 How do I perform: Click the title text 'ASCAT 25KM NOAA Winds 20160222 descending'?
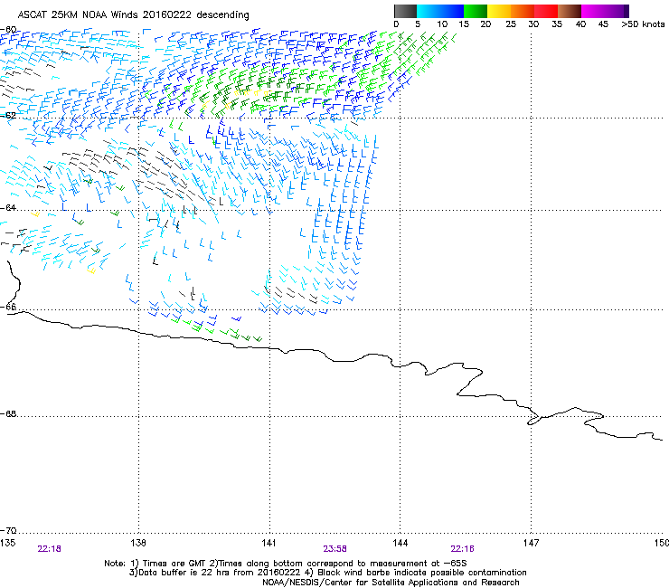point(133,15)
